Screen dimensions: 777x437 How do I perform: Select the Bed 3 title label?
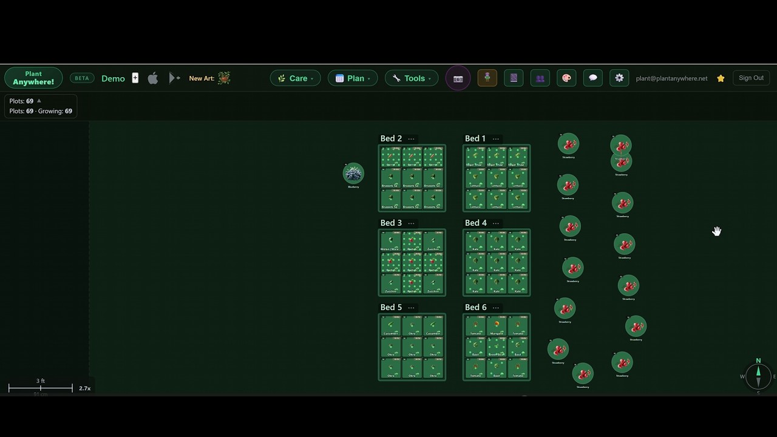point(391,223)
